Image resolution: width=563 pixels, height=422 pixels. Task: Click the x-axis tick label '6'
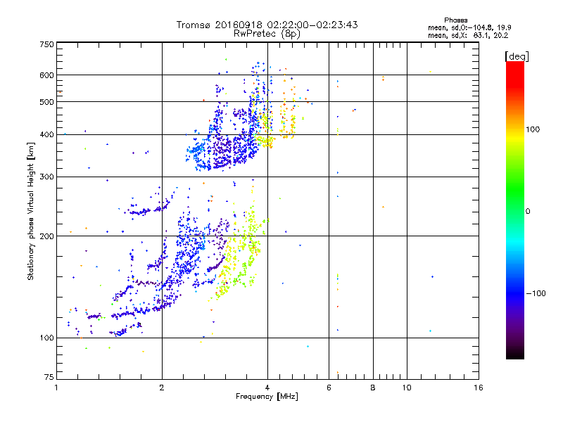(329, 388)
